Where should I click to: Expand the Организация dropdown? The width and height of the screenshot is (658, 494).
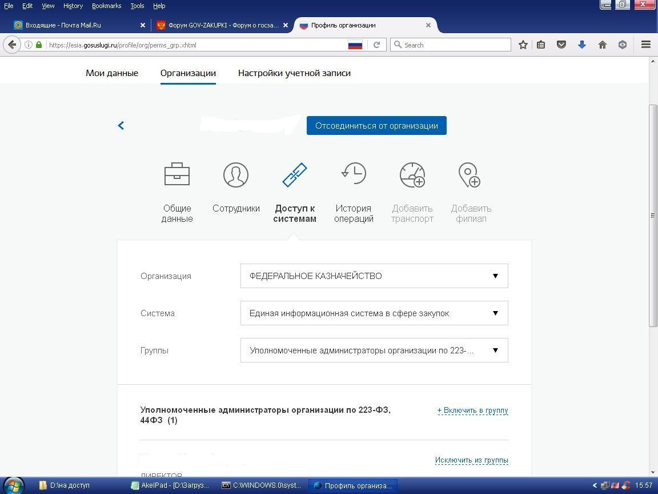[374, 276]
